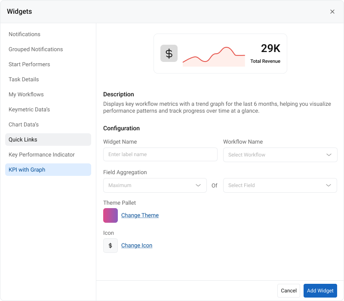Choose the Start Performers widget
Screen dimensions: 344x301
[29, 64]
